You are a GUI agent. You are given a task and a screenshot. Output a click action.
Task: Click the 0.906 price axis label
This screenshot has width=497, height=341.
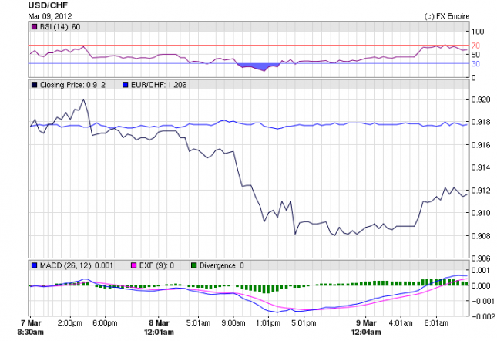[x=481, y=258]
